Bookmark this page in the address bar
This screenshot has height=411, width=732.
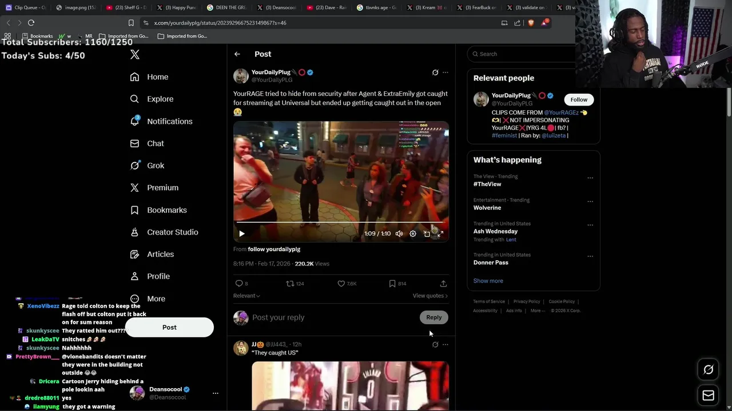131,23
